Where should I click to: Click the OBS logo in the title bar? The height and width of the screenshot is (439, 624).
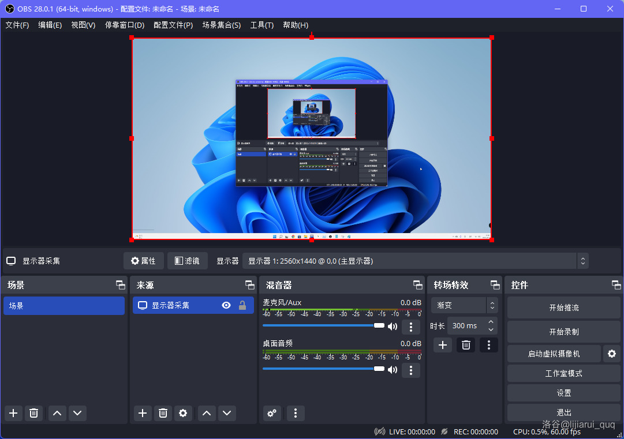coord(10,9)
